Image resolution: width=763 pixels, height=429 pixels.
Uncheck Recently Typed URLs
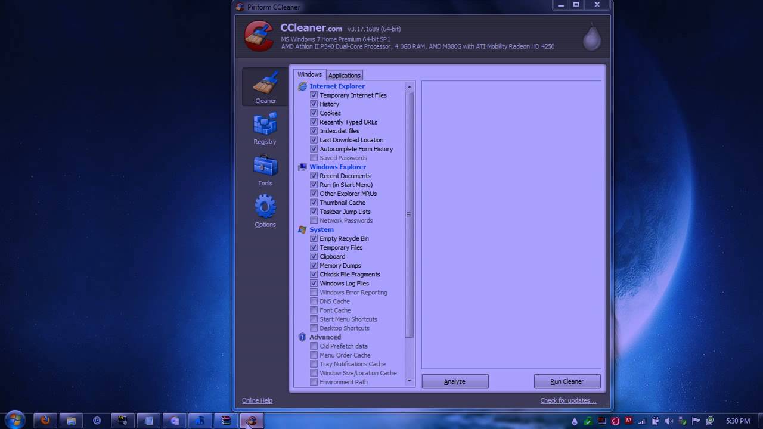314,122
